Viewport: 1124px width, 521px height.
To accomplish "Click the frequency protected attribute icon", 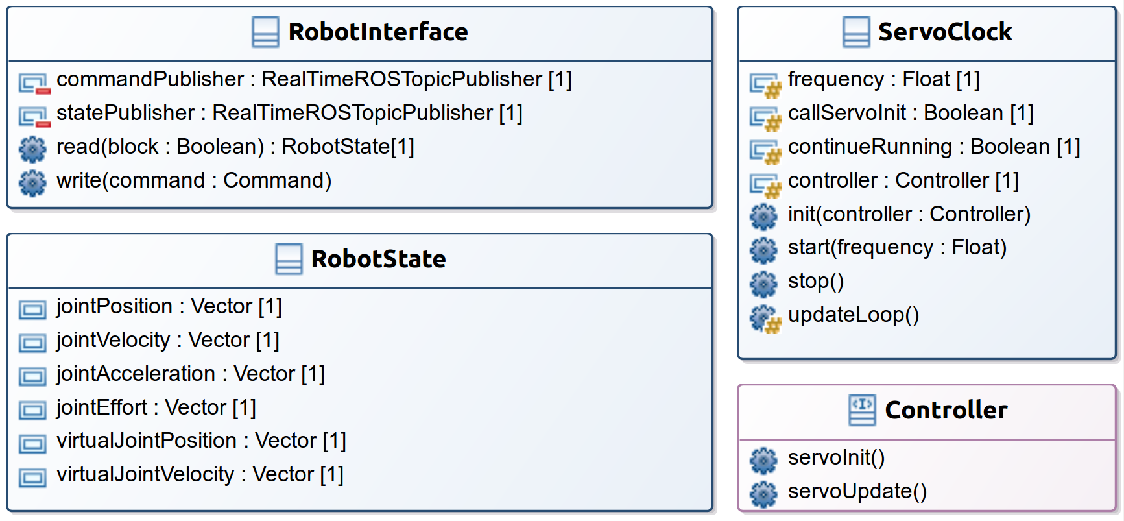I will pyautogui.click(x=765, y=84).
